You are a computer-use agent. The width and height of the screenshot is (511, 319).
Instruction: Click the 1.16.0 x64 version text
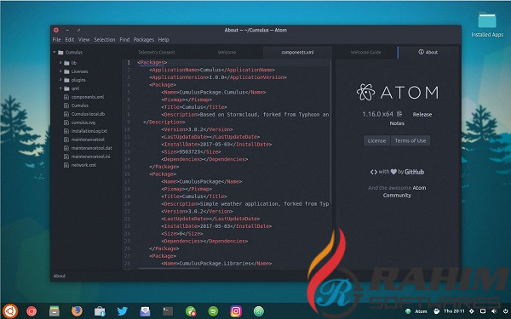(377, 114)
